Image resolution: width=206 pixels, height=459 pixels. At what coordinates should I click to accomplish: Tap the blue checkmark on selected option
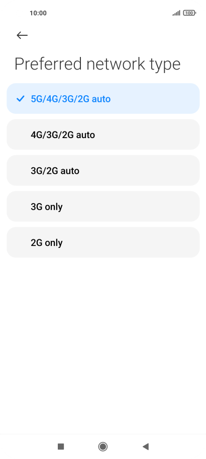(x=21, y=99)
